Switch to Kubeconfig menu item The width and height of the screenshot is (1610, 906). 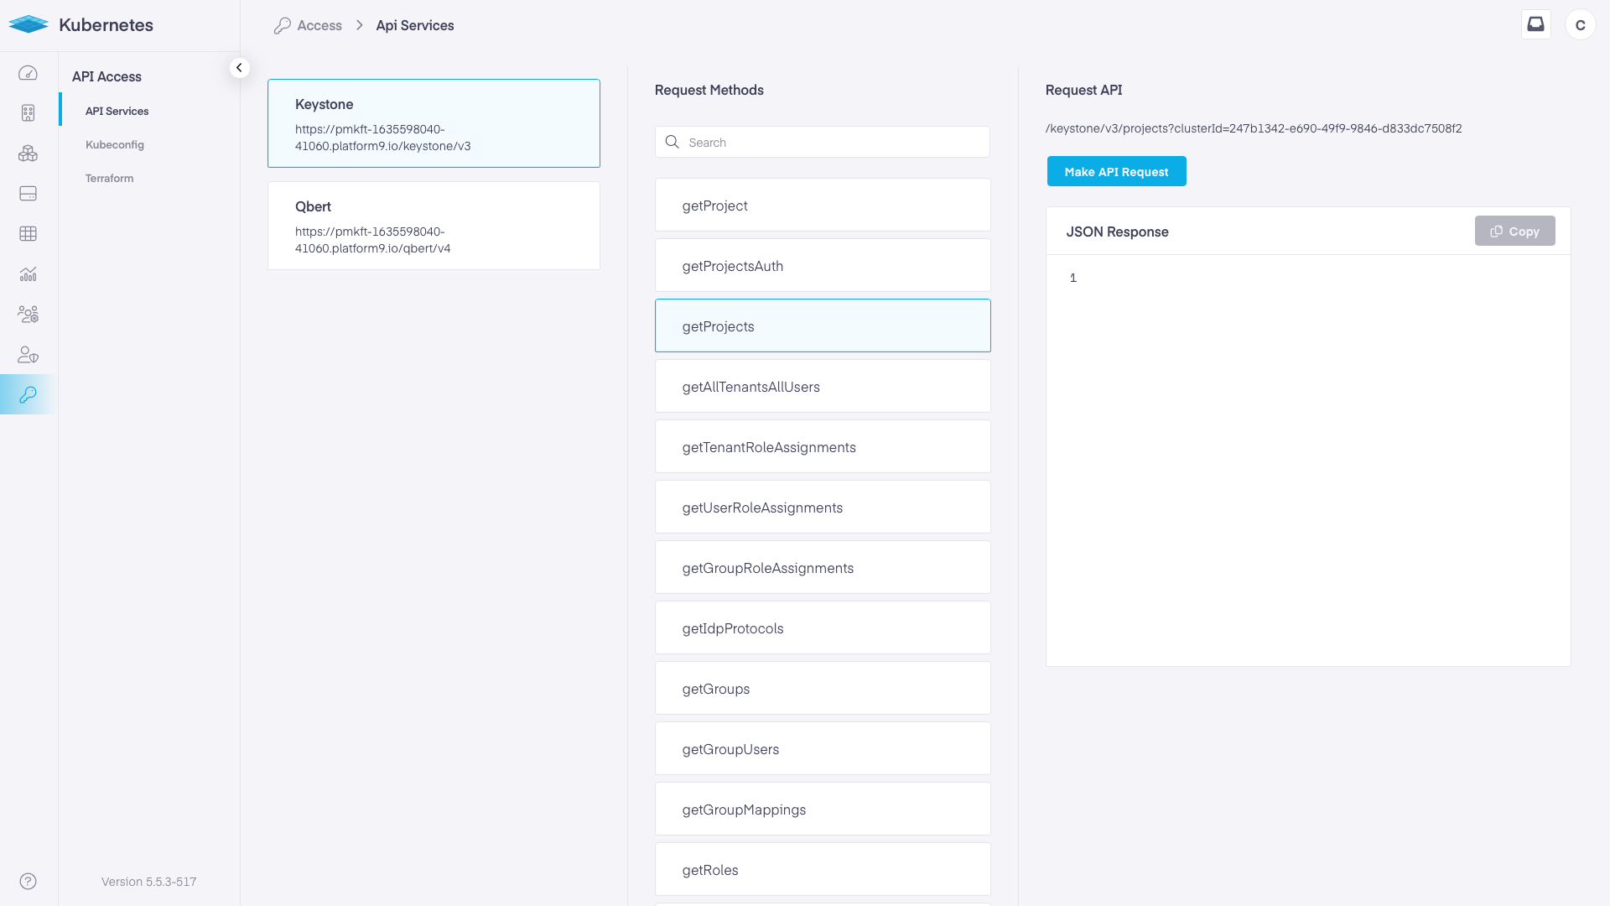(115, 144)
